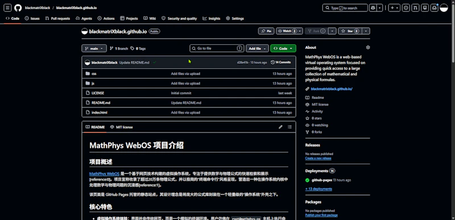View the 0 Tags link
The image size is (455, 220).
138,48
